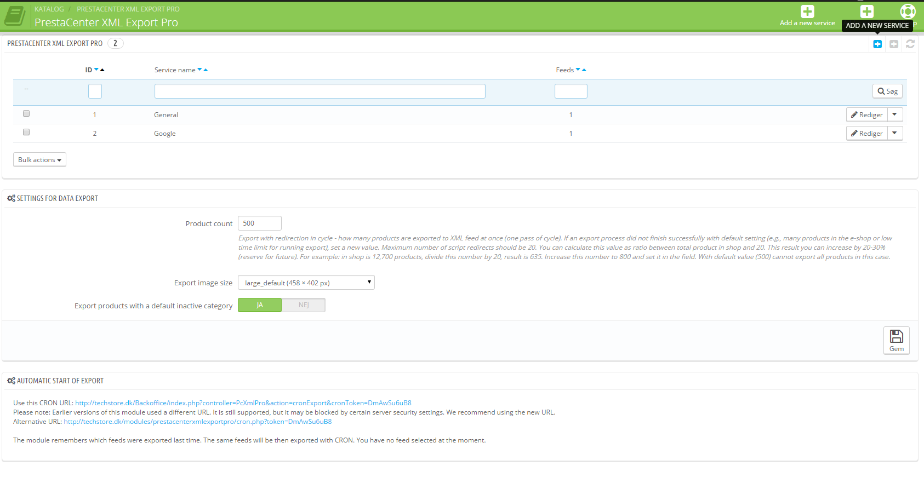Click the grey plus icon in list panel
The height and width of the screenshot is (477, 924).
(894, 44)
